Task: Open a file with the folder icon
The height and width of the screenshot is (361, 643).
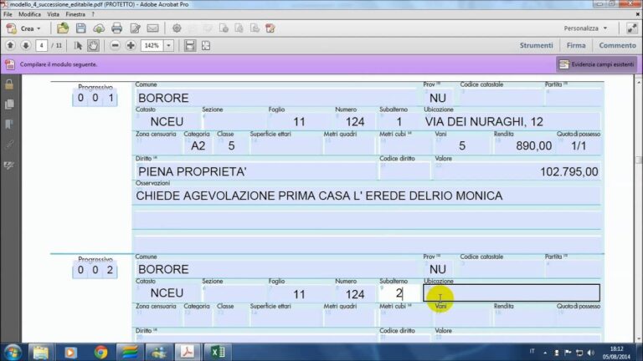Action: point(62,28)
